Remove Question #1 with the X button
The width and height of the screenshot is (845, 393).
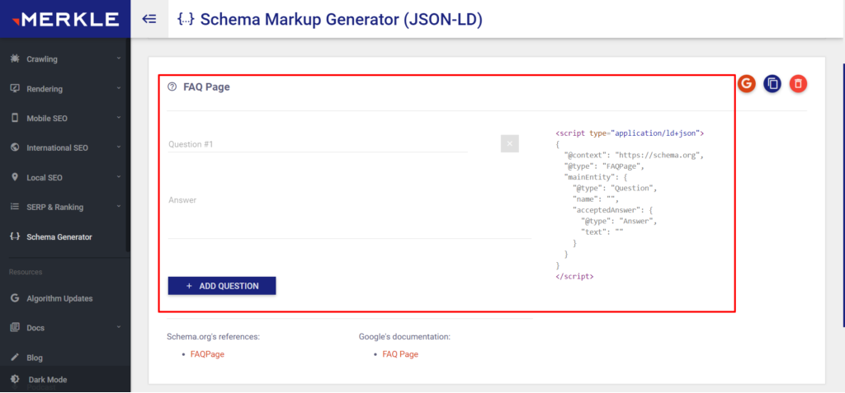click(x=509, y=143)
